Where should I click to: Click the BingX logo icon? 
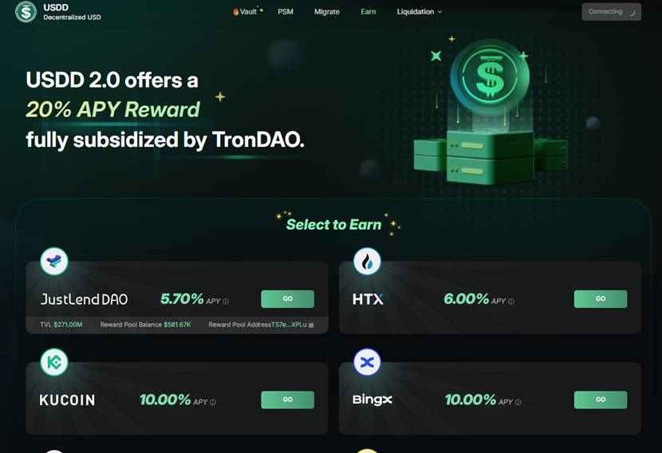pyautogui.click(x=367, y=362)
